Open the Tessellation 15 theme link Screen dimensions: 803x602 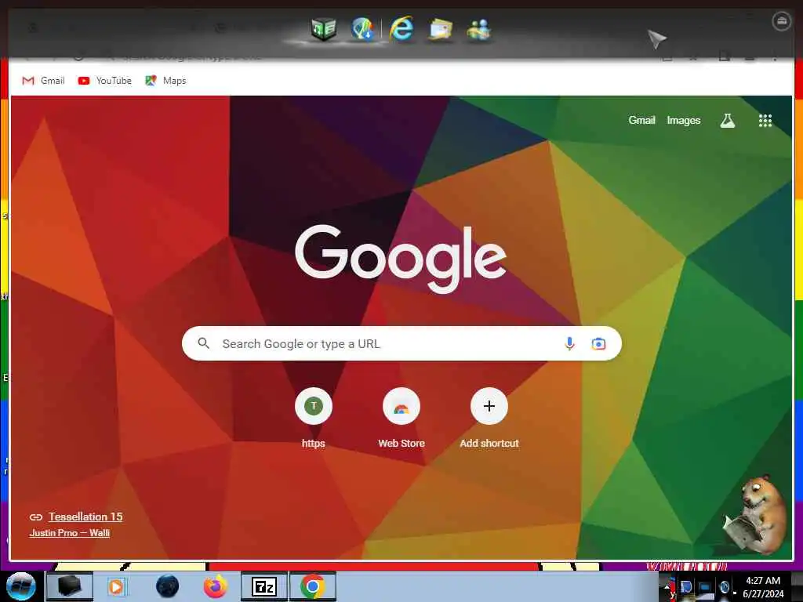coord(85,517)
